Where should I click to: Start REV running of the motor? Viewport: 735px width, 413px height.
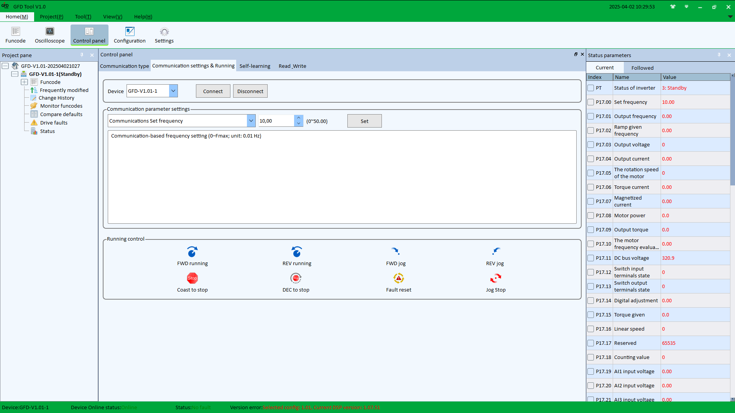[x=297, y=252]
